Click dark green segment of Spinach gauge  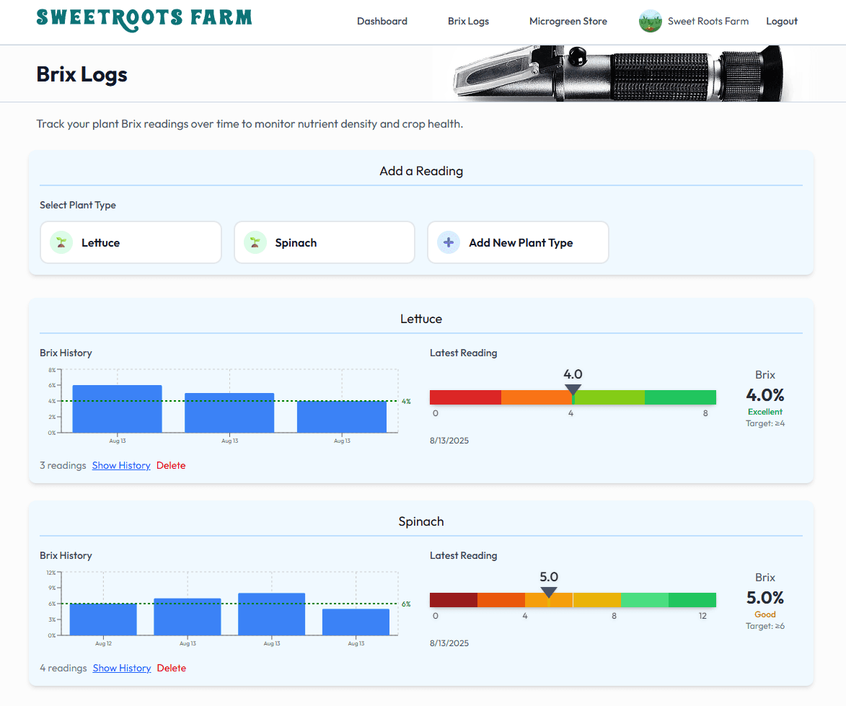(692, 600)
